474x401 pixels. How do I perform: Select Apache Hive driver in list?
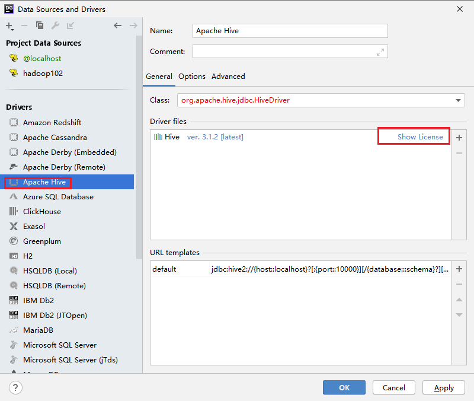click(x=67, y=182)
